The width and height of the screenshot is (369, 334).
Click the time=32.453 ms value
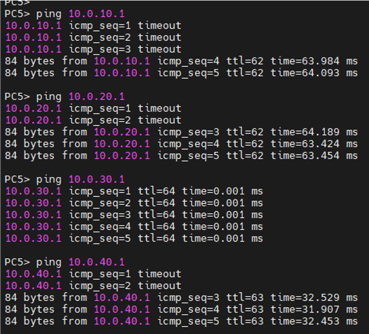(x=314, y=321)
